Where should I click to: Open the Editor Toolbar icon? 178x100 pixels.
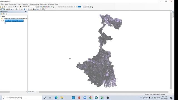pos(38,7)
